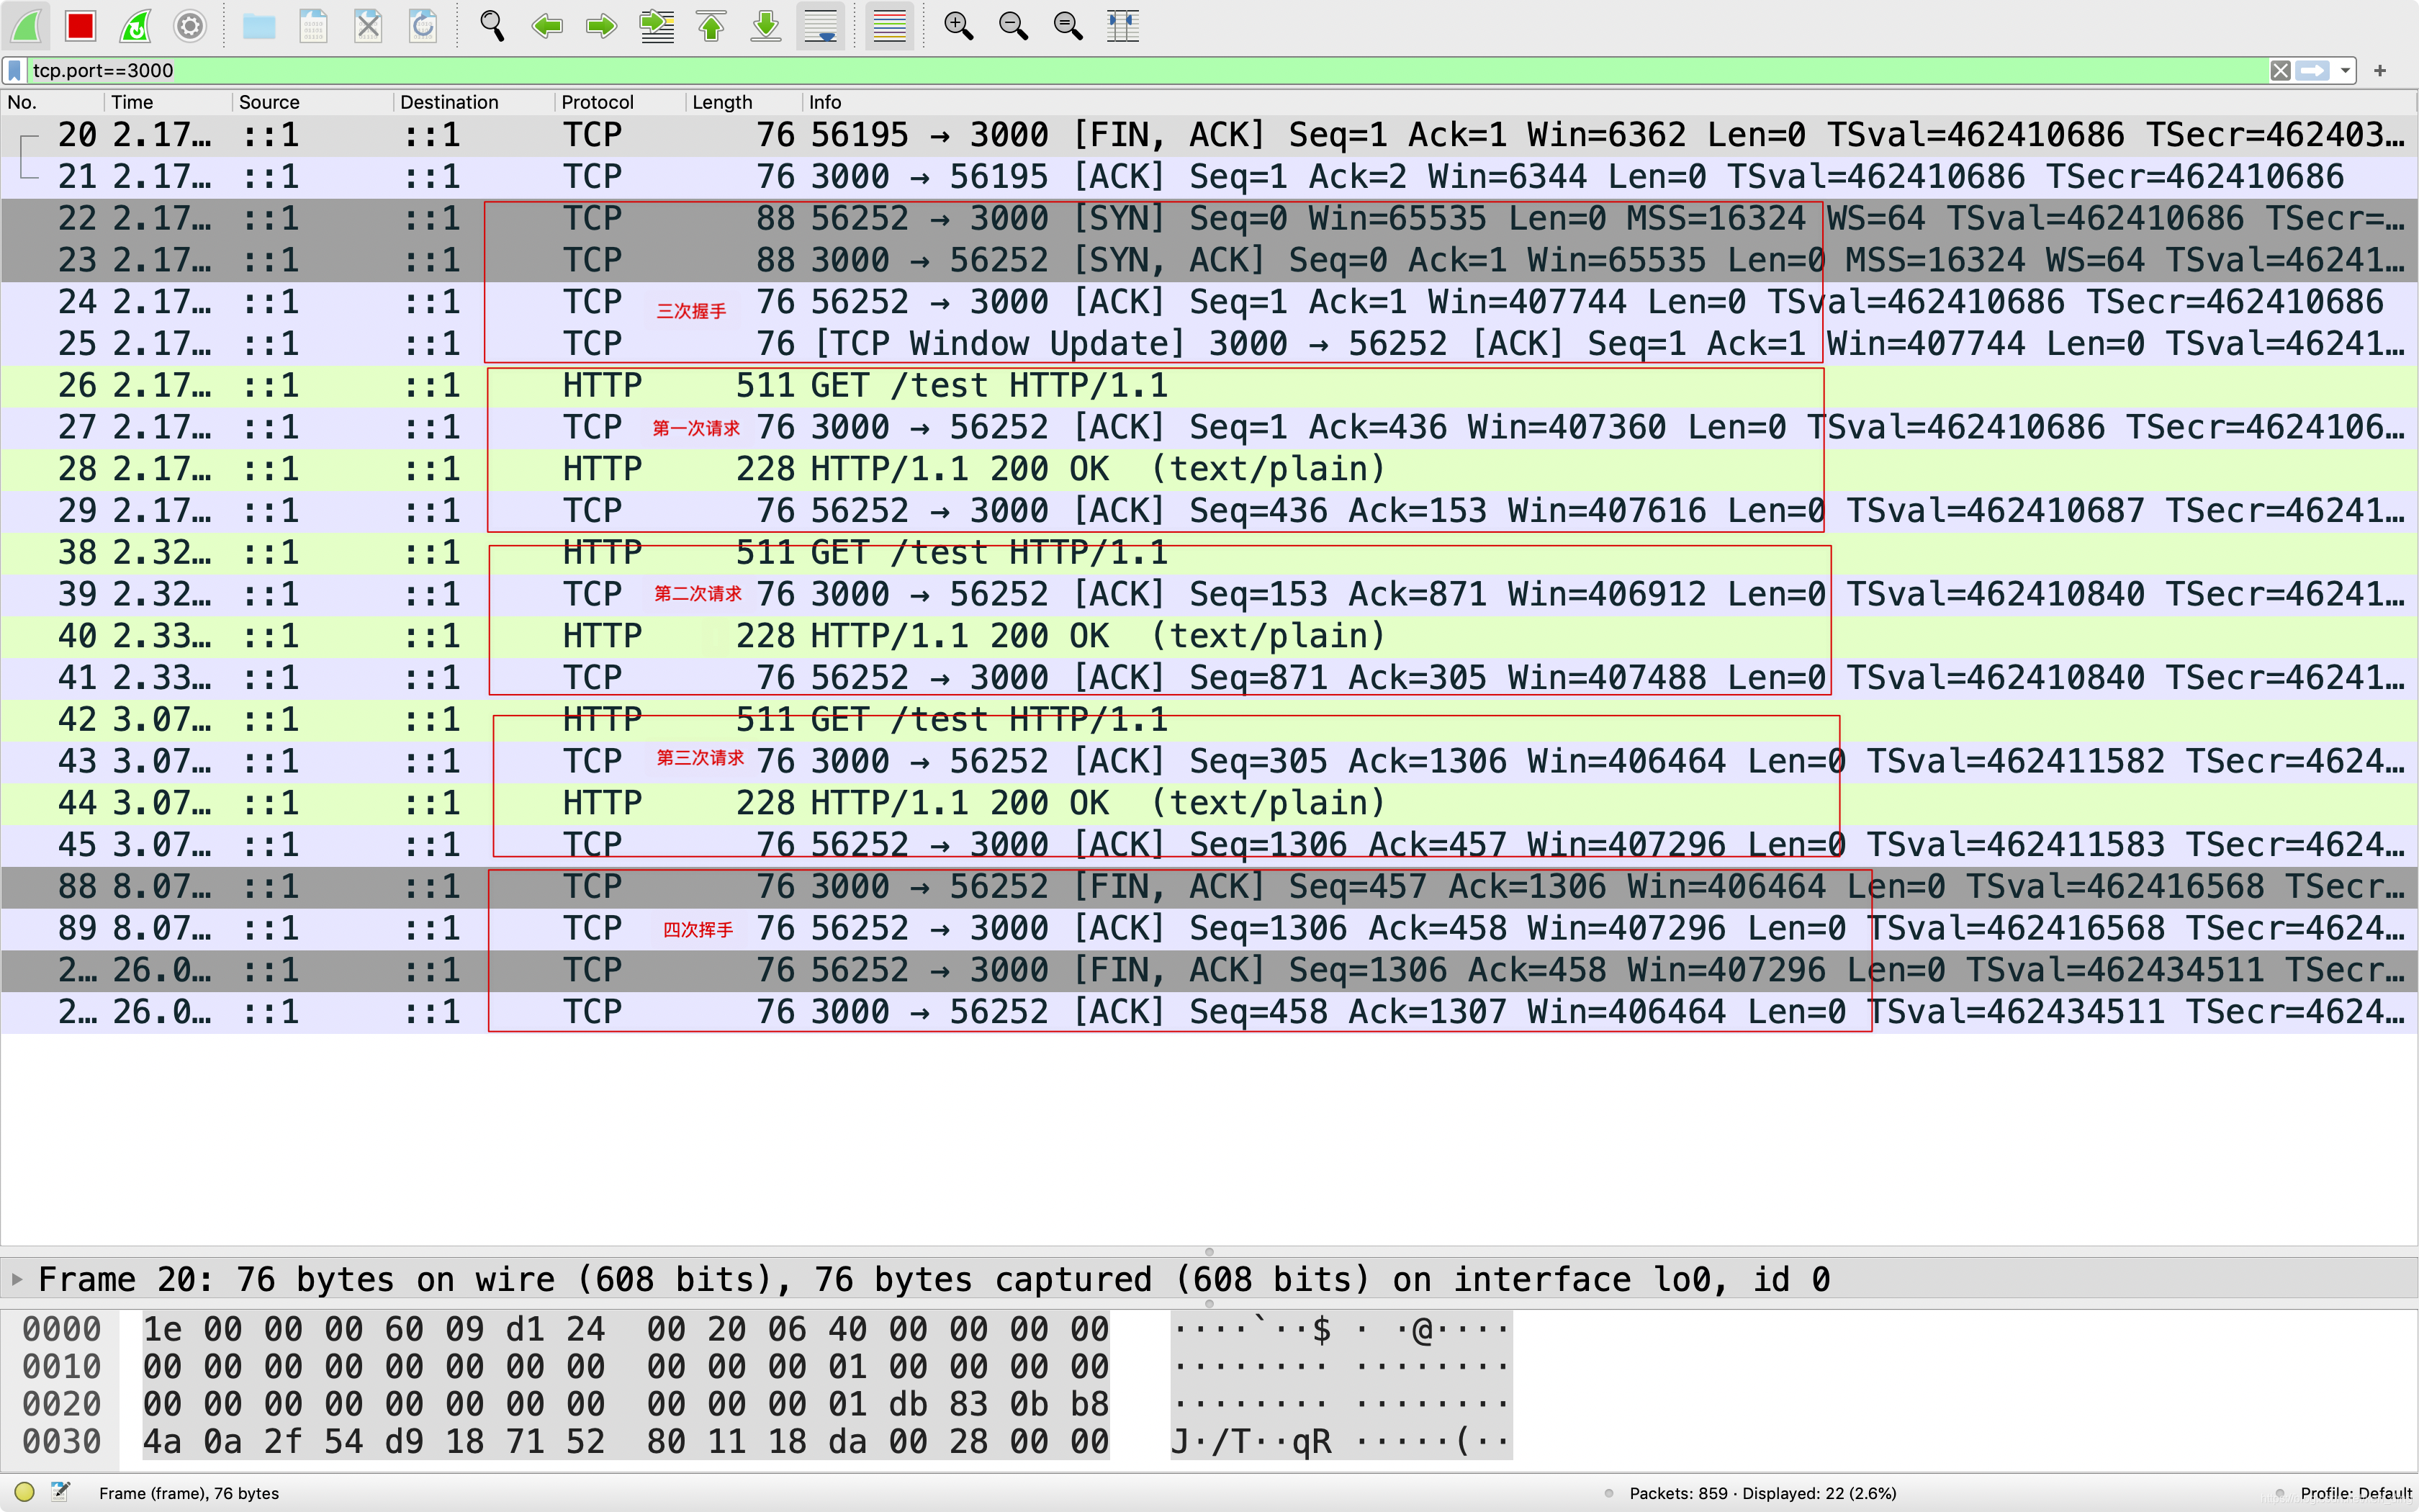Select packet 26 GET /test row
The height and width of the screenshot is (1512, 2419).
click(x=950, y=386)
